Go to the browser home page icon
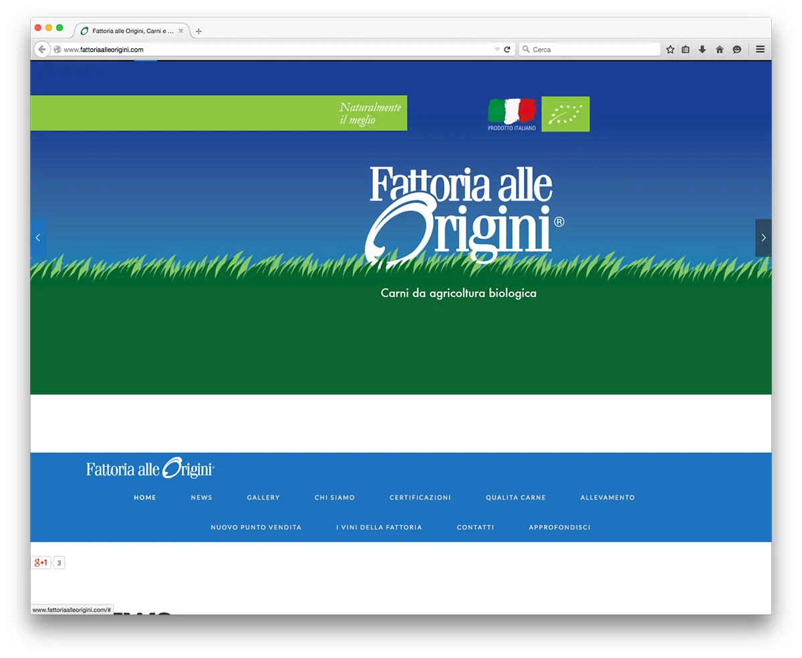Image resolution: width=802 pixels, height=658 pixels. click(x=720, y=49)
